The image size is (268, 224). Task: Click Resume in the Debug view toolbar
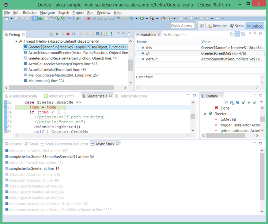click(x=57, y=34)
